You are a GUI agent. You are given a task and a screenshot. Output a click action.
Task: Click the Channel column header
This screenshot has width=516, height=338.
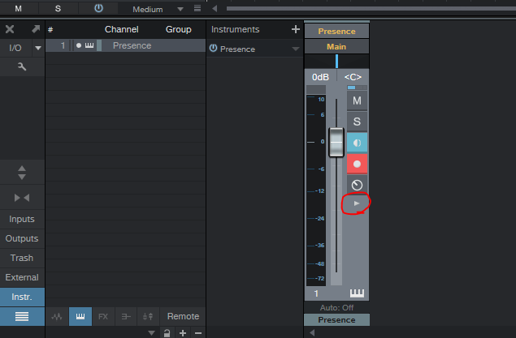(x=121, y=29)
